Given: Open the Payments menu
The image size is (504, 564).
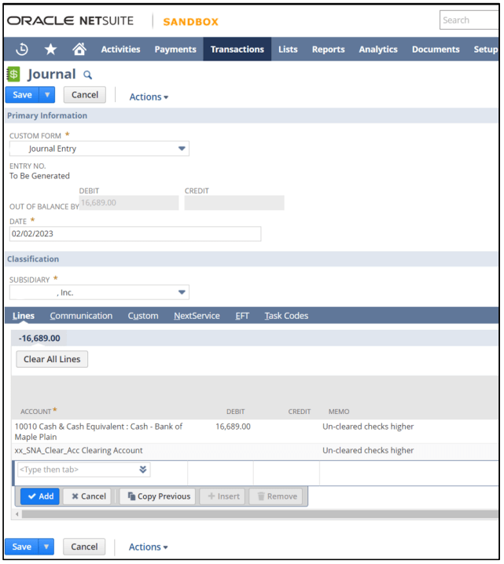Looking at the screenshot, I should tap(175, 49).
